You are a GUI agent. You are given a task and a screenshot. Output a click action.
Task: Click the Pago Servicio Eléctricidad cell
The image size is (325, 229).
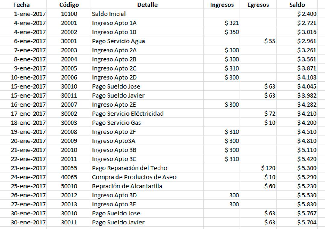click(128, 114)
